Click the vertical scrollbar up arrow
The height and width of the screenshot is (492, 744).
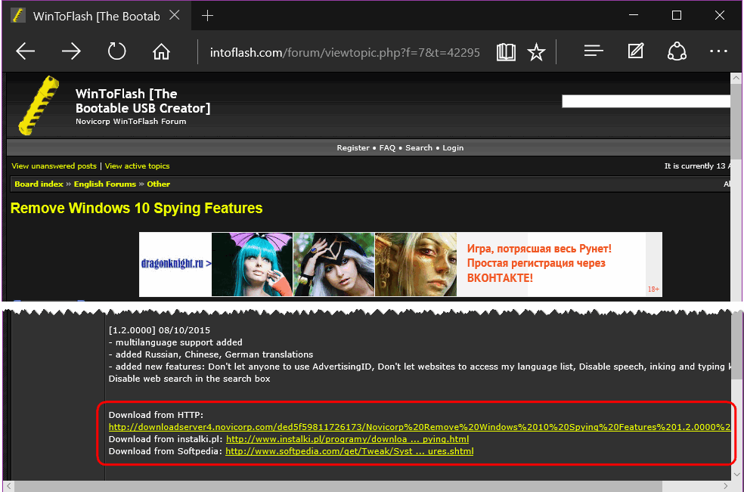pos(736,79)
